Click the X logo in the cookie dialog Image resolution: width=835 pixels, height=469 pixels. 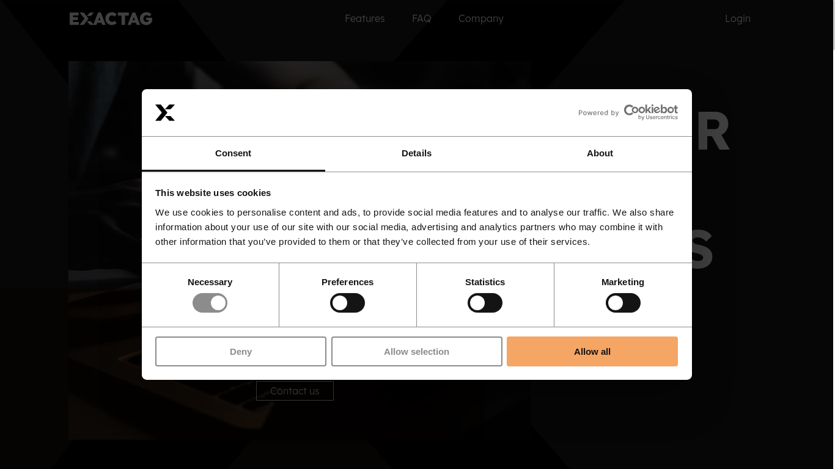[165, 112]
